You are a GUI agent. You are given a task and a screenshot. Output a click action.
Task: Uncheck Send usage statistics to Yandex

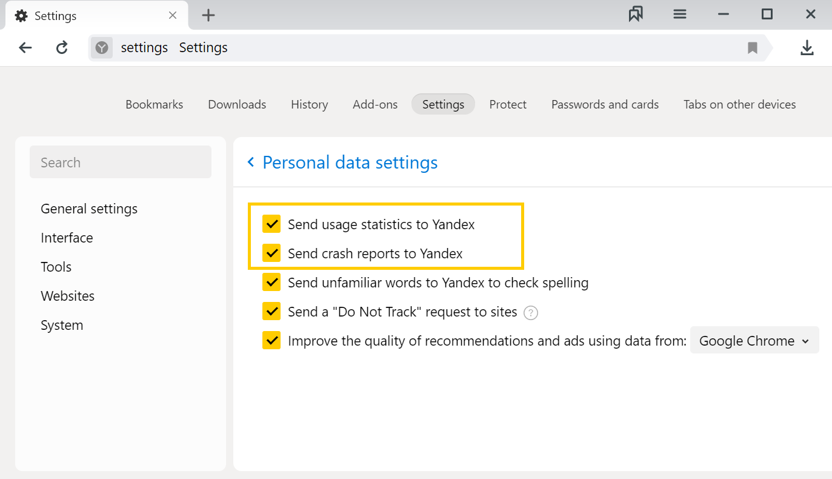pyautogui.click(x=271, y=224)
